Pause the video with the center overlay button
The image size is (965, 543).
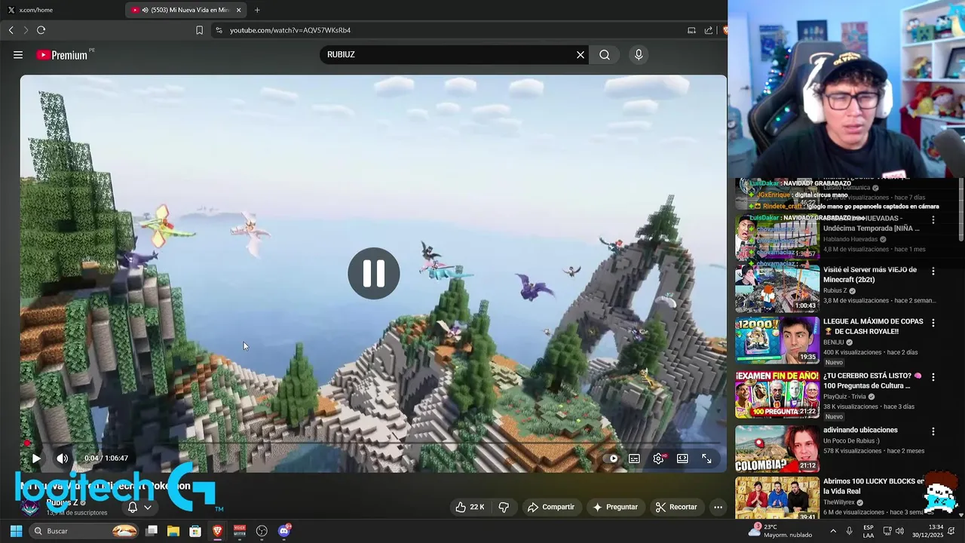point(374,273)
